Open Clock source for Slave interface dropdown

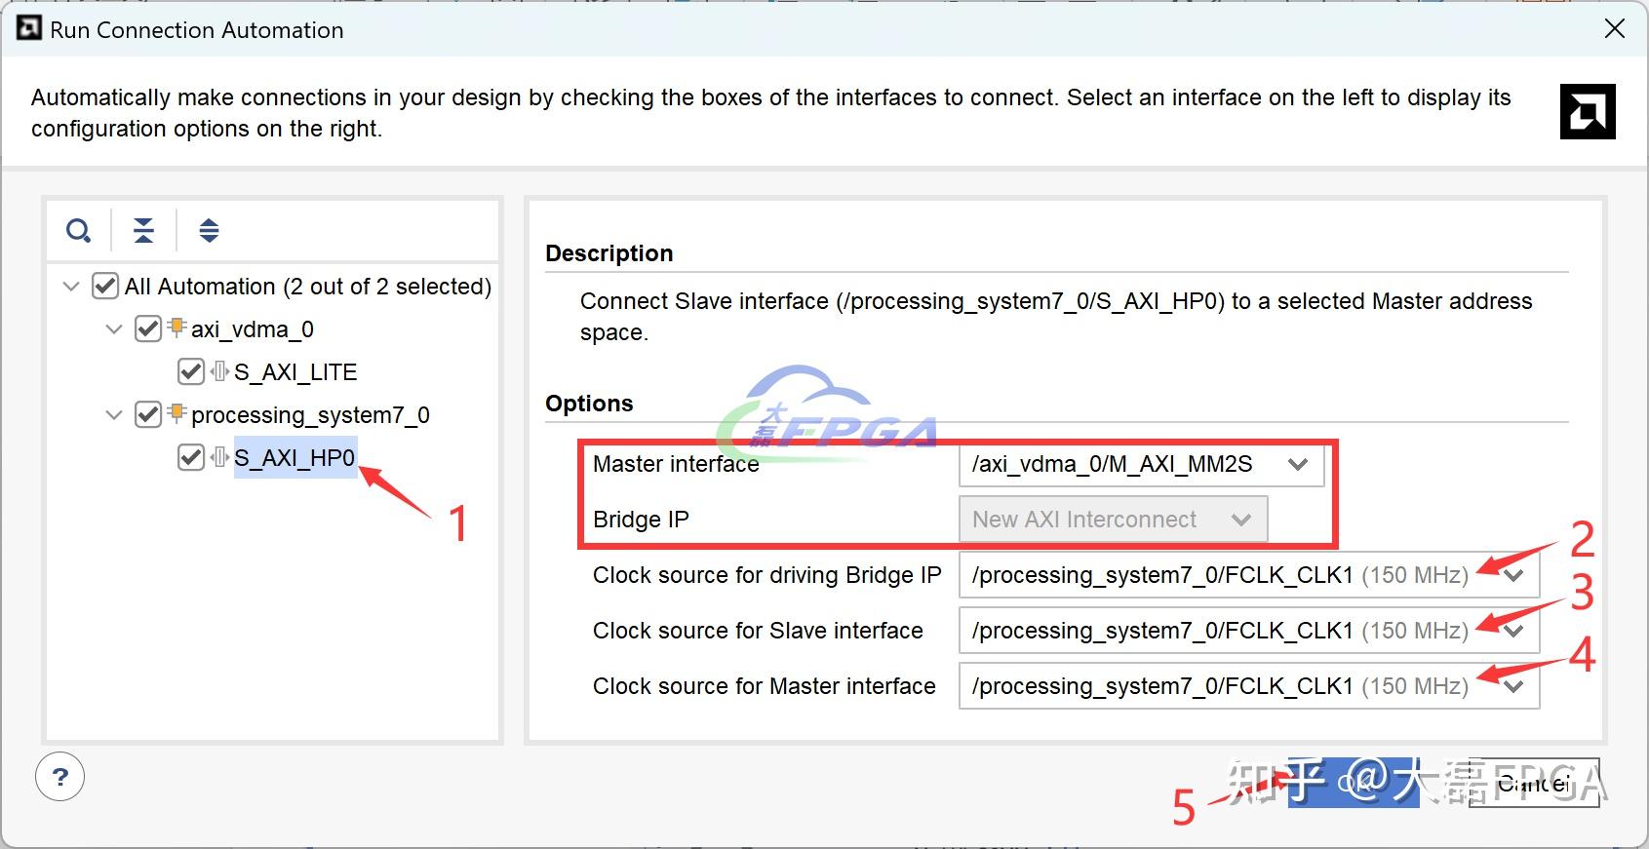1248,631
